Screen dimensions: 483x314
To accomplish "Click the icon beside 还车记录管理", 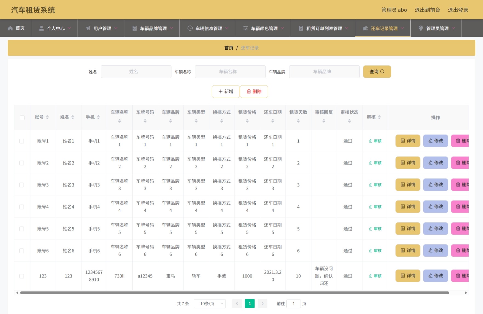I will pyautogui.click(x=365, y=28).
